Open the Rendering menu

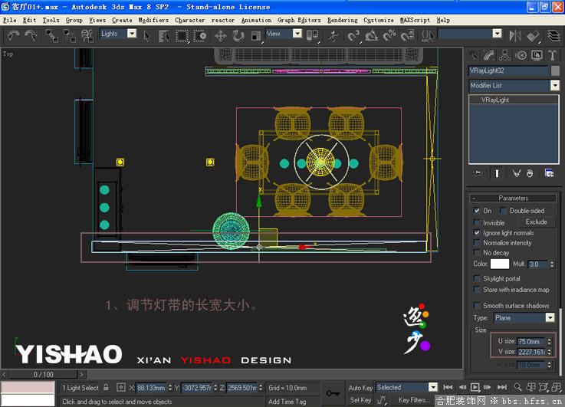tap(343, 20)
